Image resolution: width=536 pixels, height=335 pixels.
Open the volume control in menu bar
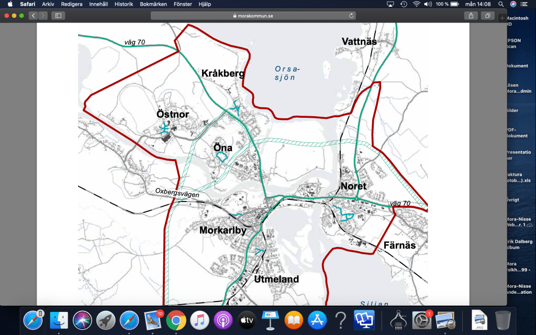pyautogui.click(x=428, y=4)
